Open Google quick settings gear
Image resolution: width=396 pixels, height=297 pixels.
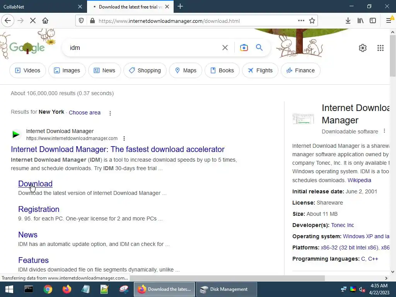click(363, 48)
